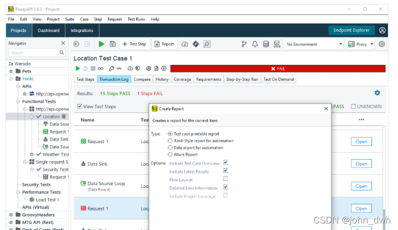Click the navigate back arrow icon

[x=76, y=44]
